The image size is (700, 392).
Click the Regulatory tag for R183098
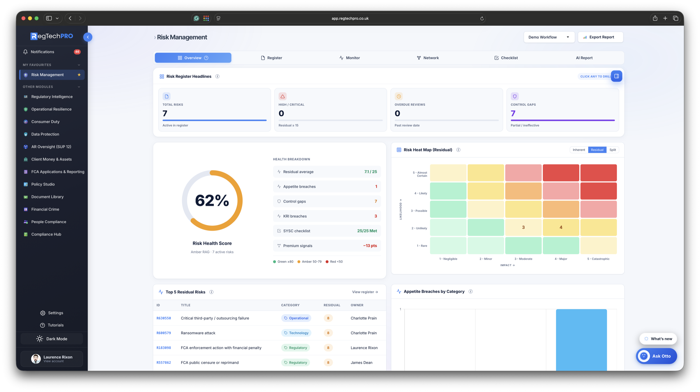pos(295,348)
